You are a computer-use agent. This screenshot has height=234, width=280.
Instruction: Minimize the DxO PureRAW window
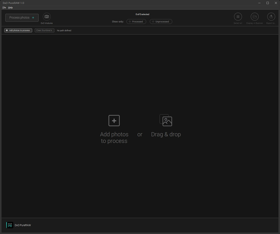(259, 3)
